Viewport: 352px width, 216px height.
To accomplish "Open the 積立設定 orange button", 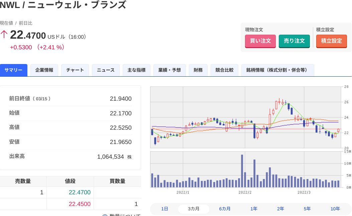I will [x=331, y=41].
